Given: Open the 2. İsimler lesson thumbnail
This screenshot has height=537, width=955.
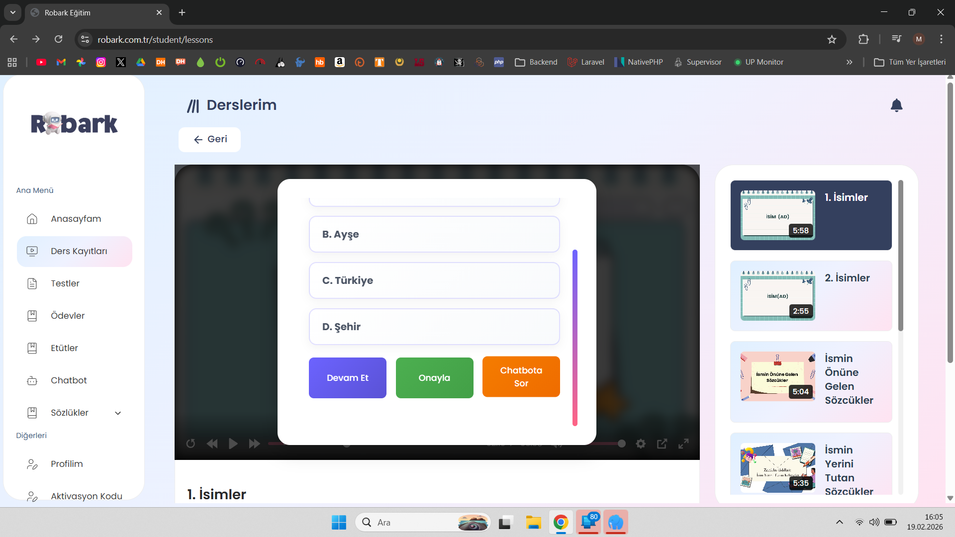Looking at the screenshot, I should click(777, 295).
